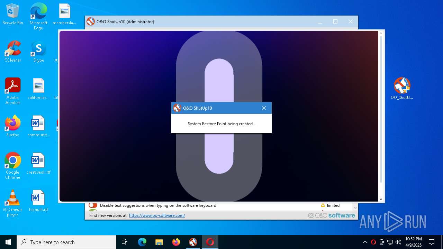Open Firefox from the taskbar
Image resolution: width=443 pixels, height=249 pixels.
[176, 242]
